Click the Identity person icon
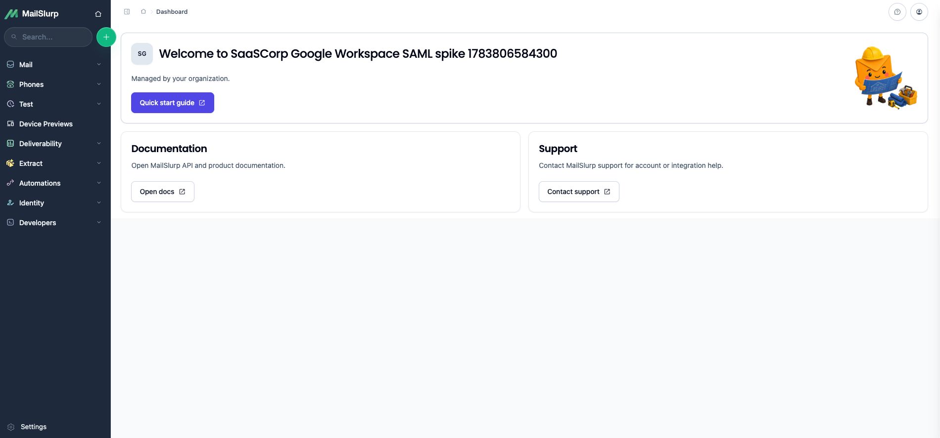Image resolution: width=940 pixels, height=438 pixels. [x=10, y=203]
